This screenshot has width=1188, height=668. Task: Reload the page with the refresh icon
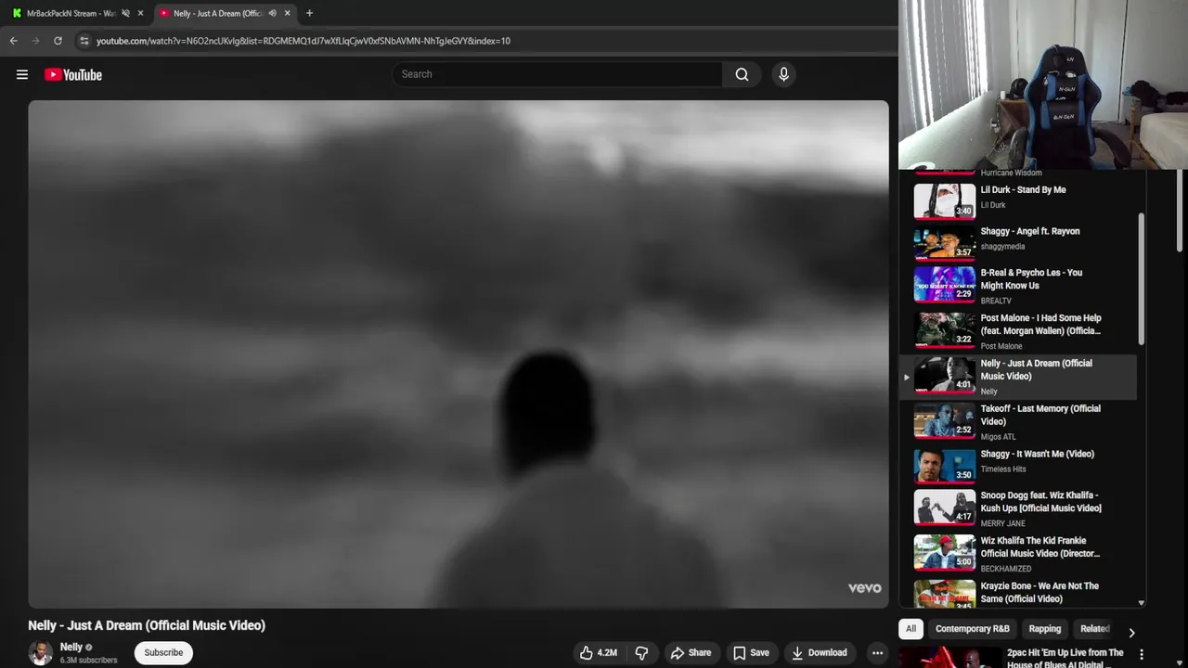[x=58, y=41]
